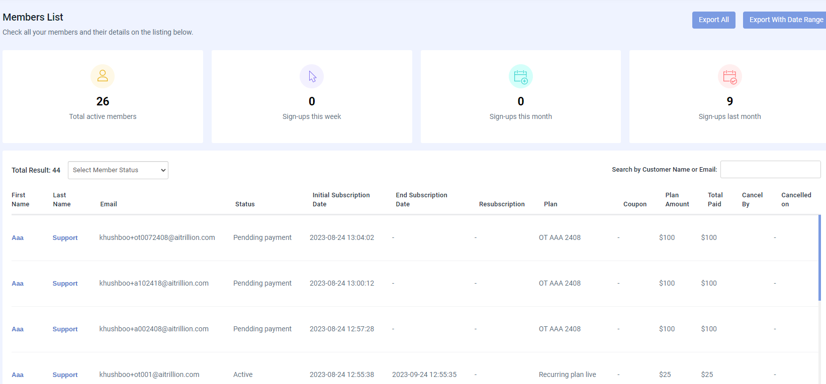Click the Email column header

[109, 204]
